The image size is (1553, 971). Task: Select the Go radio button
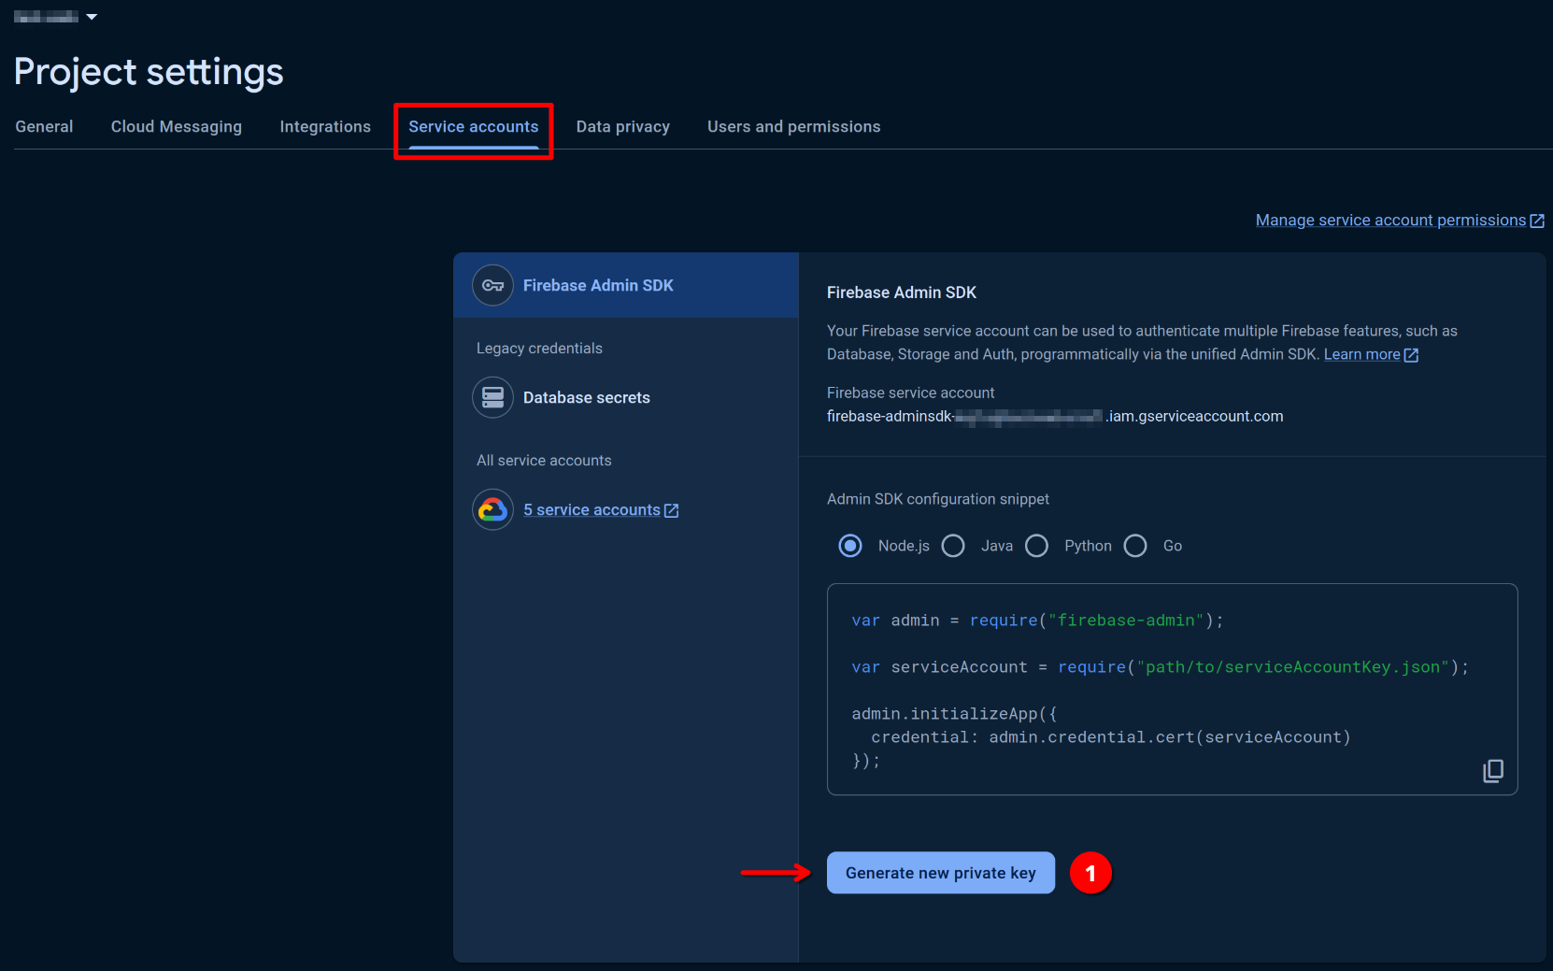[1135, 546]
